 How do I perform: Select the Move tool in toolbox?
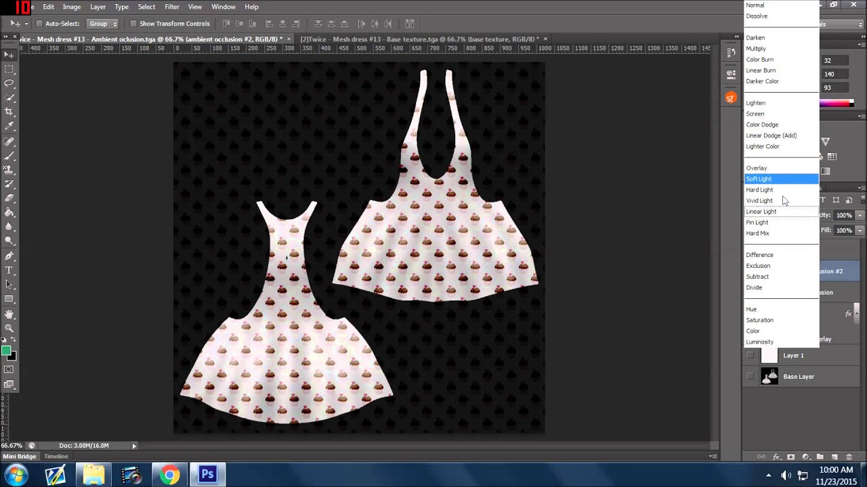[9, 55]
